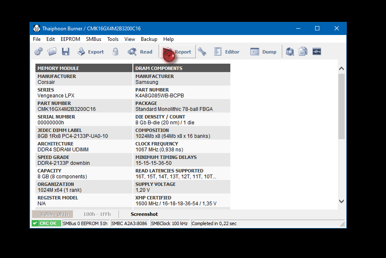Viewport: 386px width, 258px height.
Task: Open the SMBus menu
Action: point(94,39)
